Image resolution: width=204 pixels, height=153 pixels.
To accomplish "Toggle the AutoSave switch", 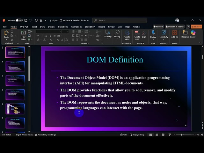I will [19, 20].
